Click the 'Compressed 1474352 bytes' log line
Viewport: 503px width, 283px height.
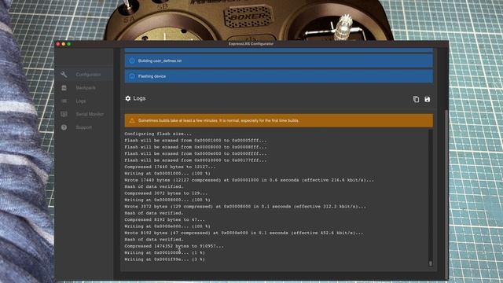(174, 246)
